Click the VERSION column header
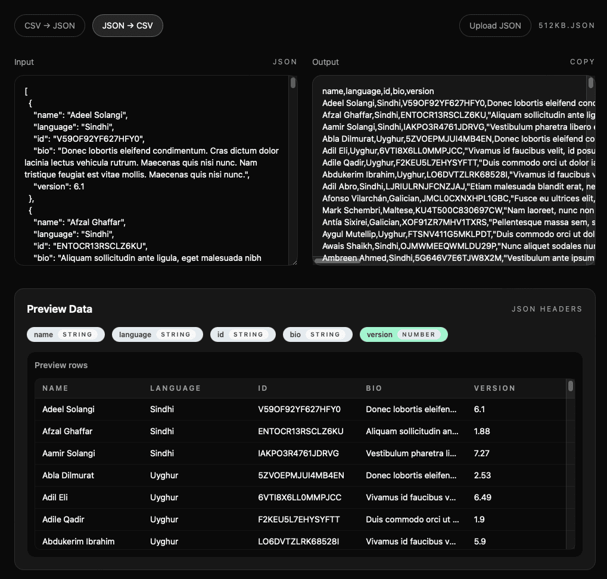The height and width of the screenshot is (579, 607). pos(494,388)
